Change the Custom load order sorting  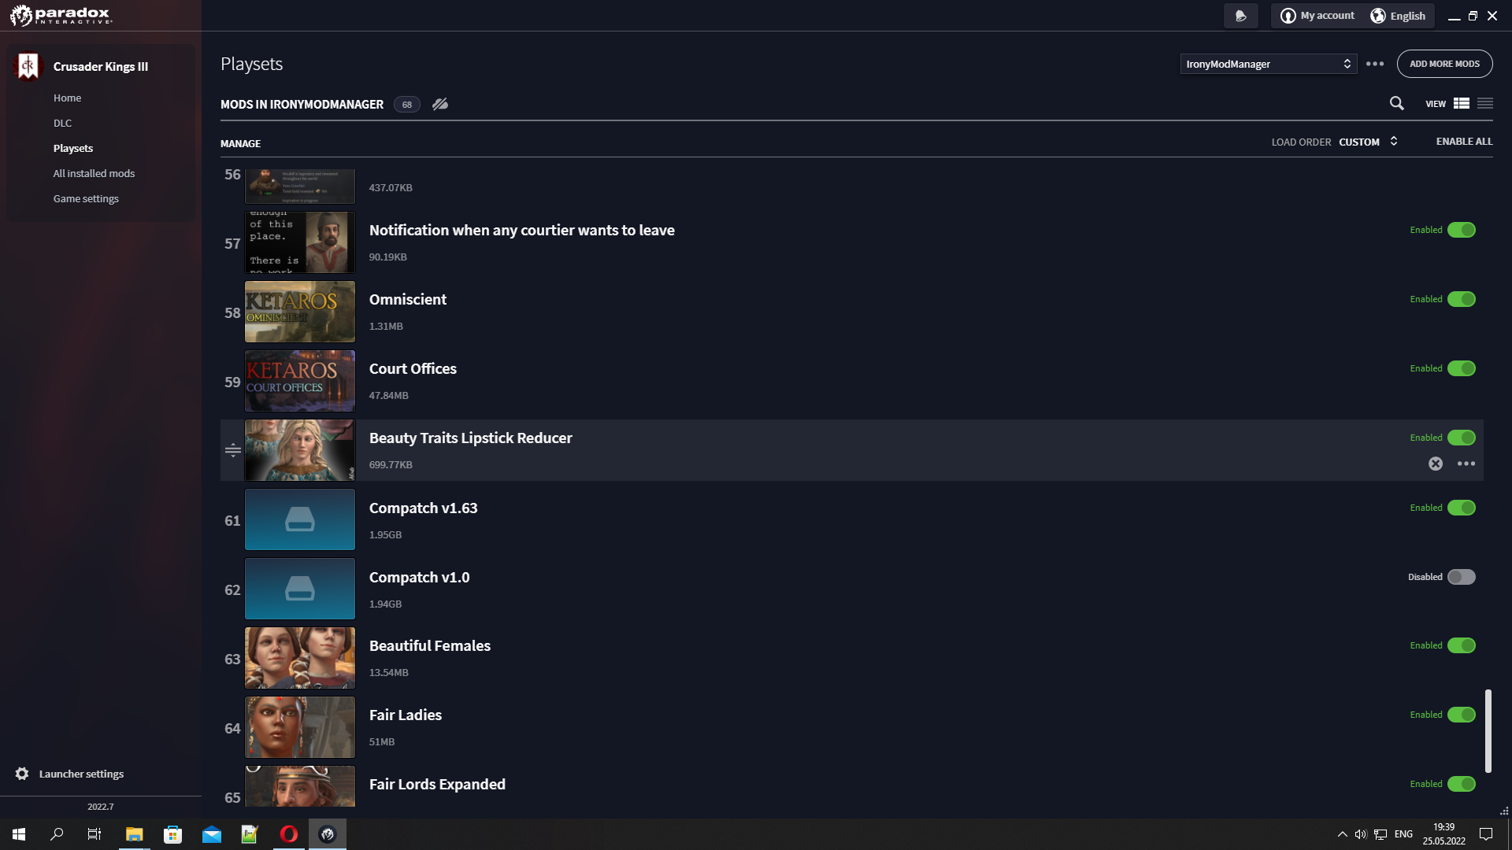tap(1369, 142)
